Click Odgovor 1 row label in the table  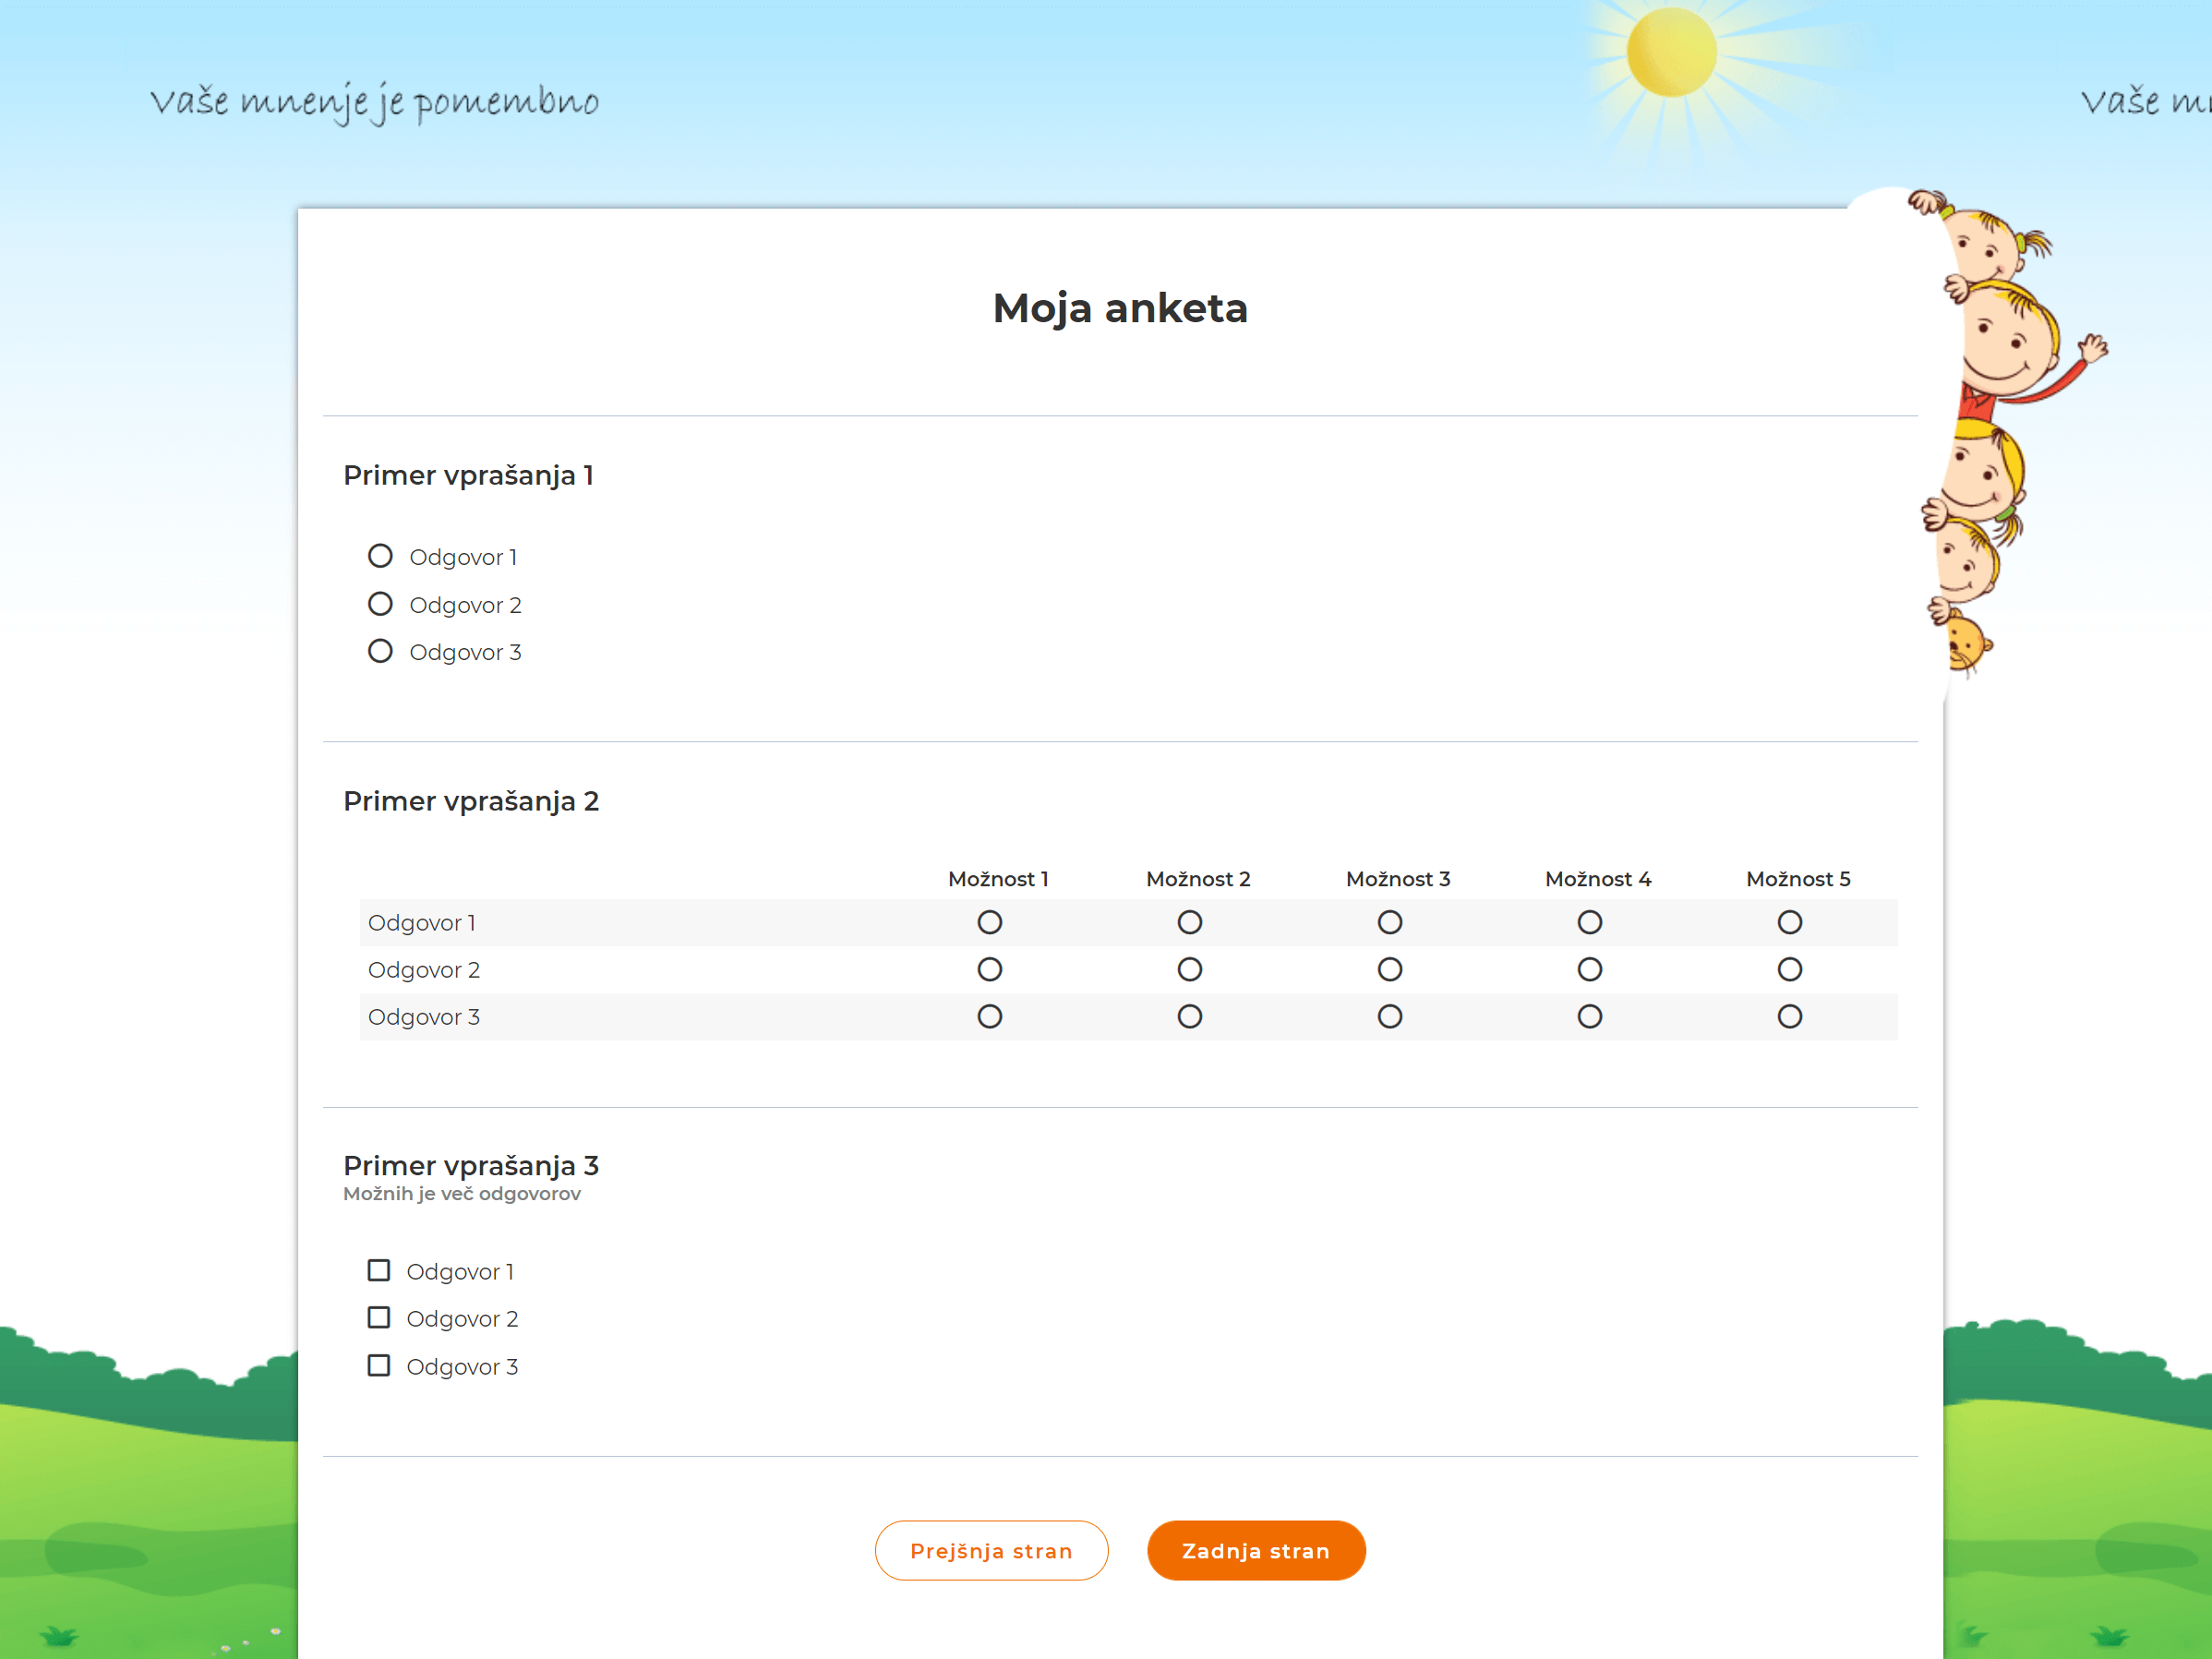tap(422, 922)
